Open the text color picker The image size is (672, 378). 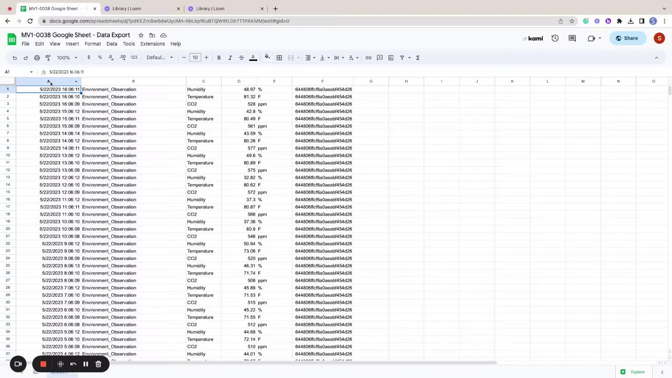point(253,58)
